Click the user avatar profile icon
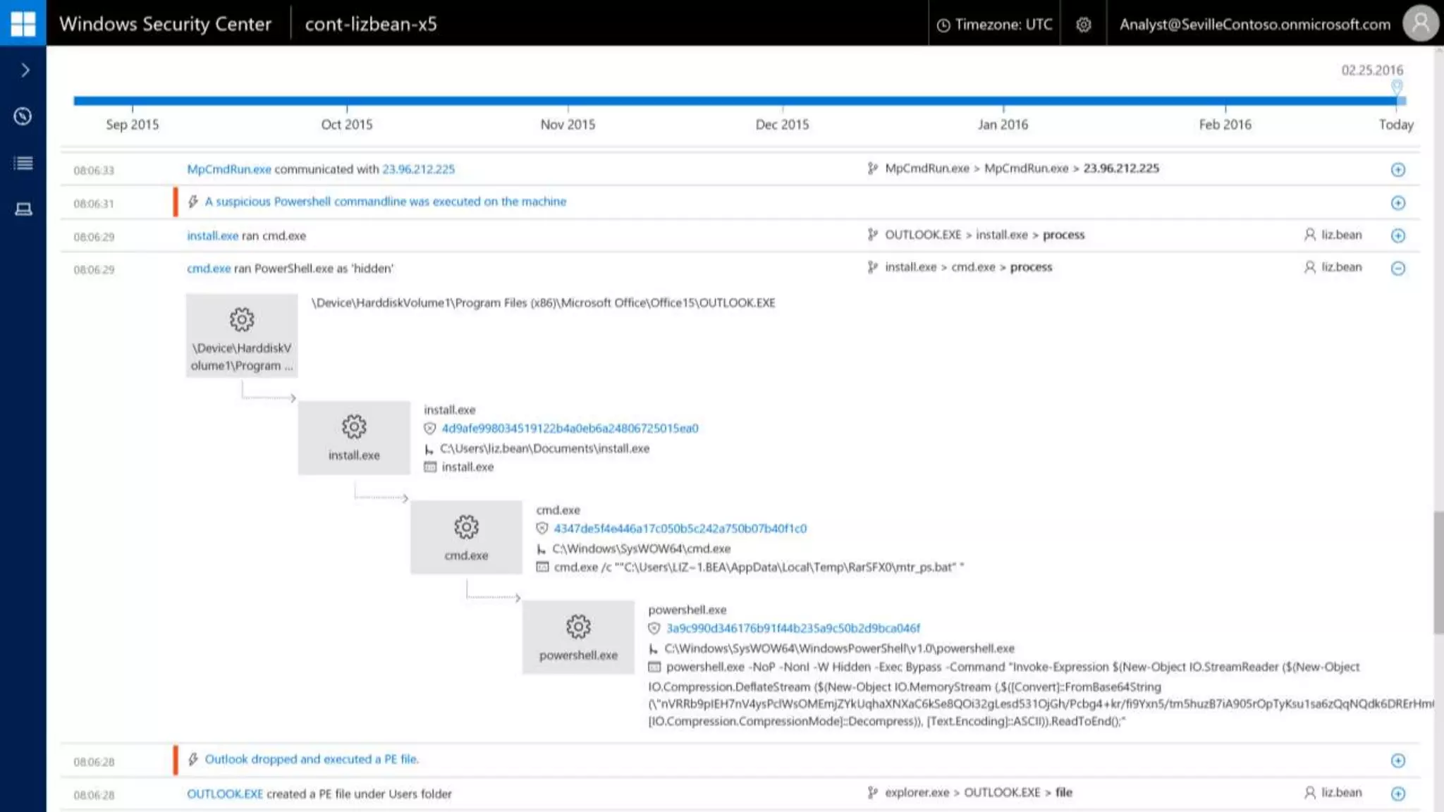This screenshot has height=812, width=1444. (1420, 23)
